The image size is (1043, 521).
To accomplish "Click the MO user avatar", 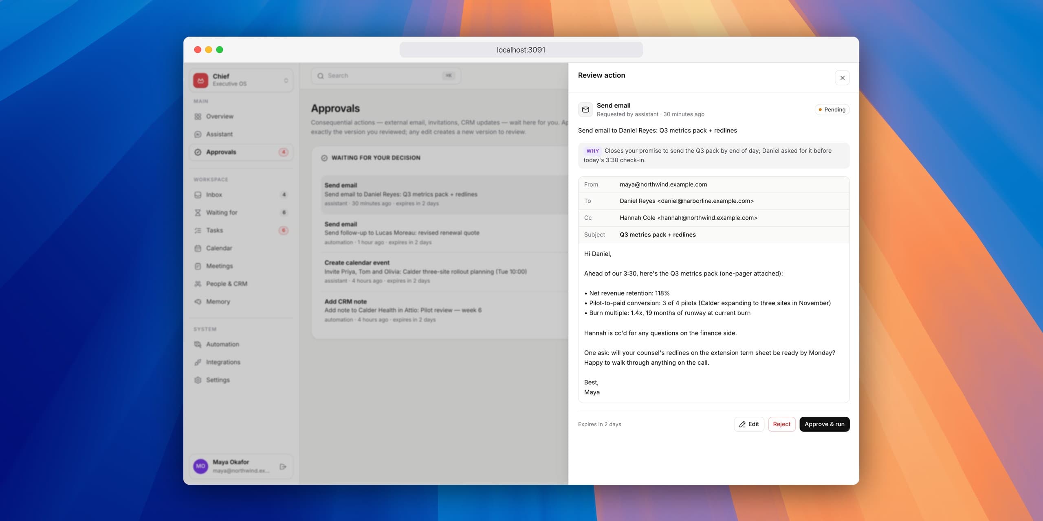I will (x=200, y=466).
